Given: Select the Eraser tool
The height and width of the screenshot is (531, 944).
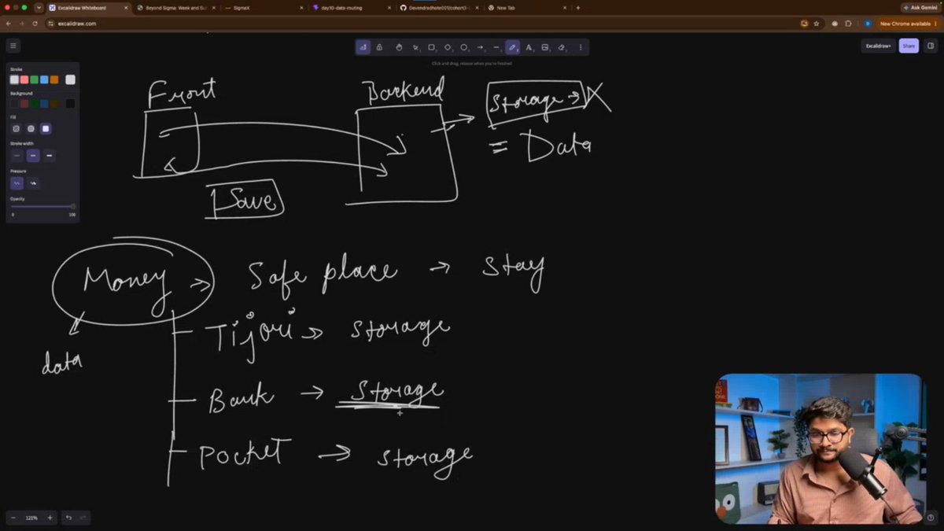Looking at the screenshot, I should point(562,47).
